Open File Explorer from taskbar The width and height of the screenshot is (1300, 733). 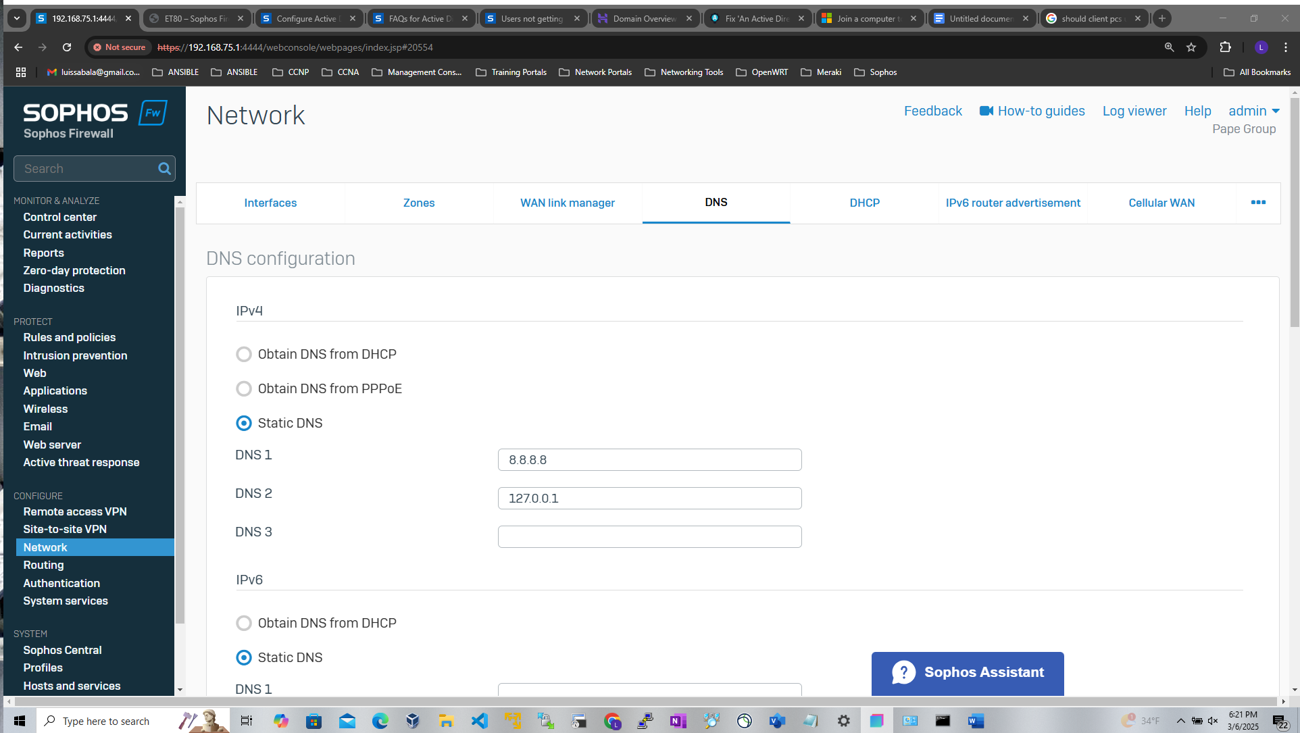tap(446, 721)
